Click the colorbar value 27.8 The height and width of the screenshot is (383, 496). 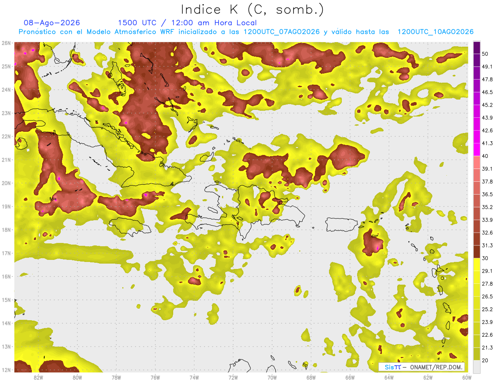click(x=487, y=283)
